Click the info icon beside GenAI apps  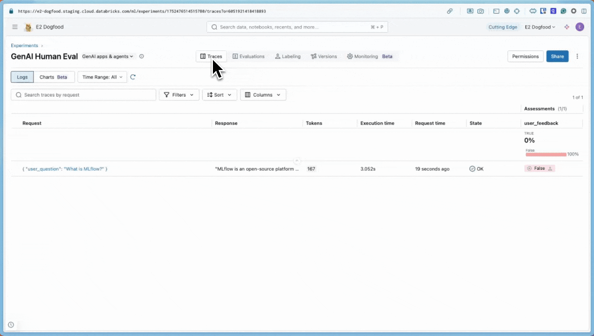coord(141,56)
